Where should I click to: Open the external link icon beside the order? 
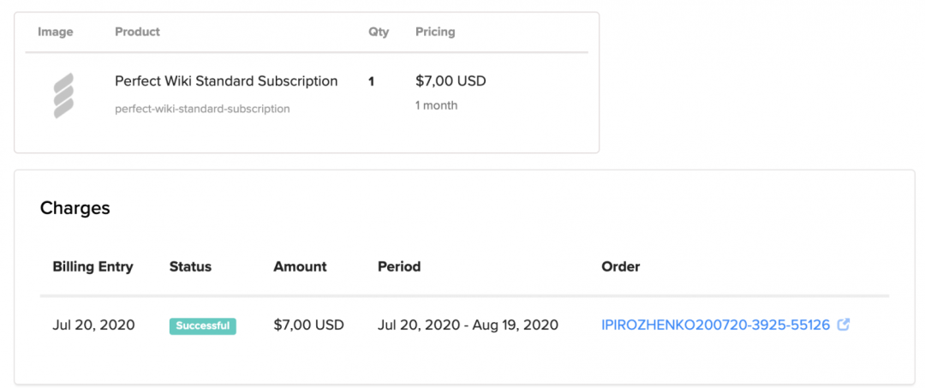pos(844,325)
